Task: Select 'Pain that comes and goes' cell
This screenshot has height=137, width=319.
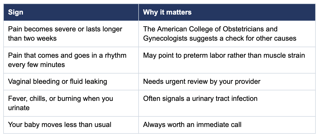Action: [71, 60]
